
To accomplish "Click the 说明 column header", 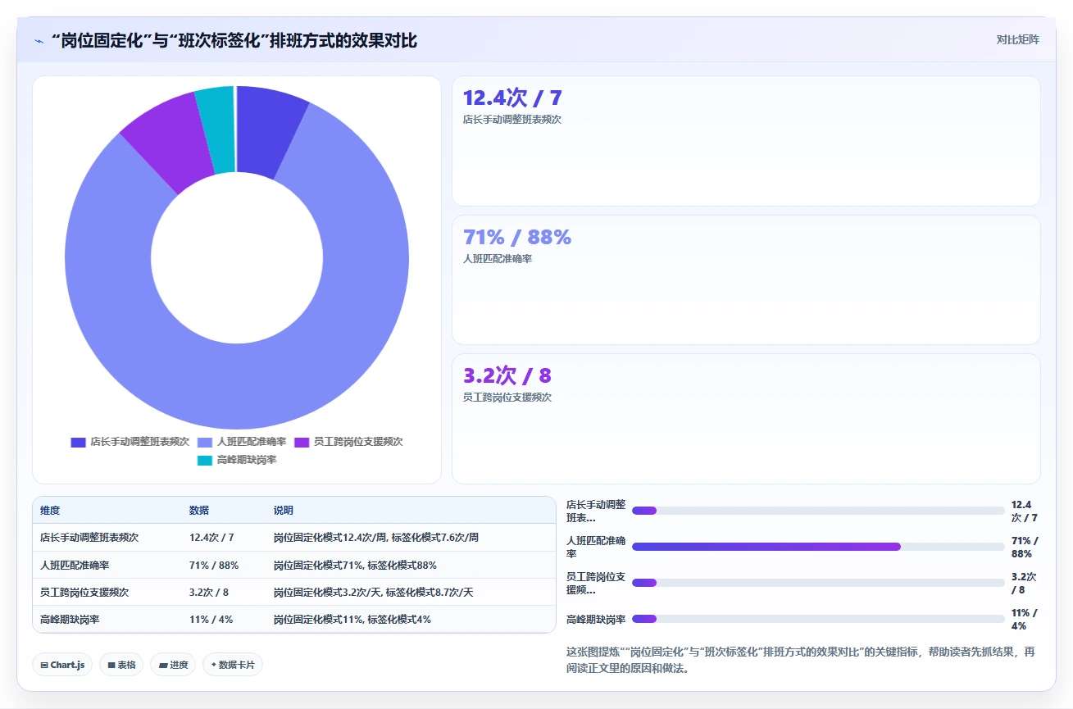I will coord(284,511).
